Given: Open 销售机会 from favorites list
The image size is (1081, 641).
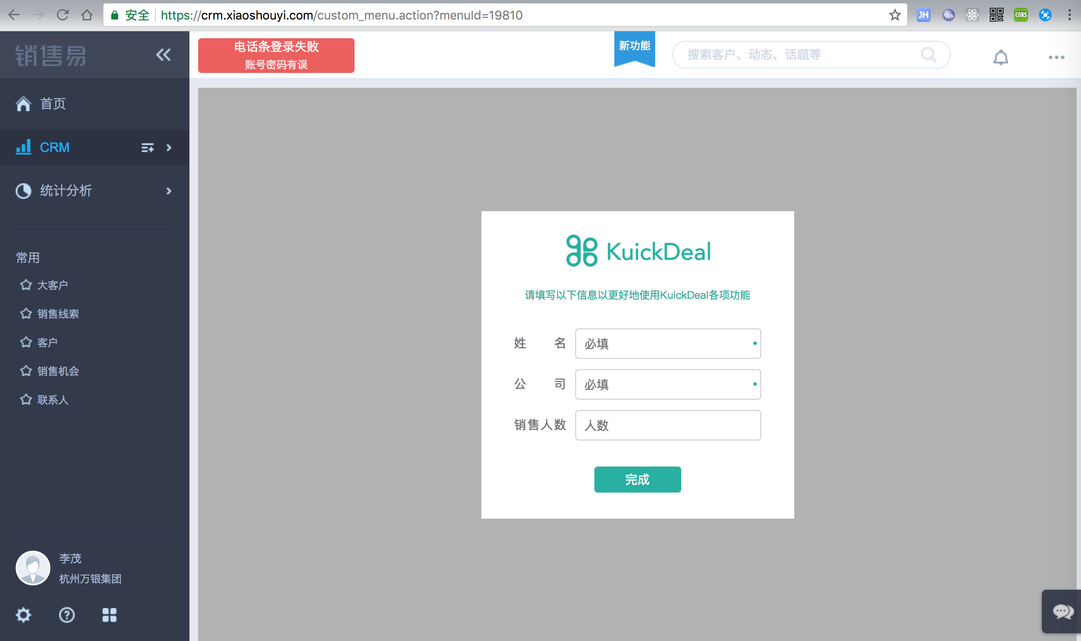Looking at the screenshot, I should tap(58, 371).
